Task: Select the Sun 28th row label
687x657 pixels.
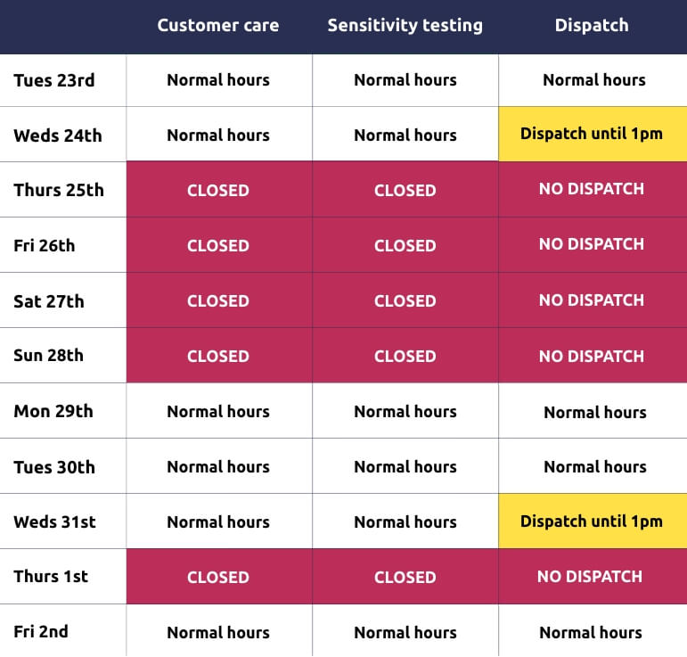Action: [49, 356]
